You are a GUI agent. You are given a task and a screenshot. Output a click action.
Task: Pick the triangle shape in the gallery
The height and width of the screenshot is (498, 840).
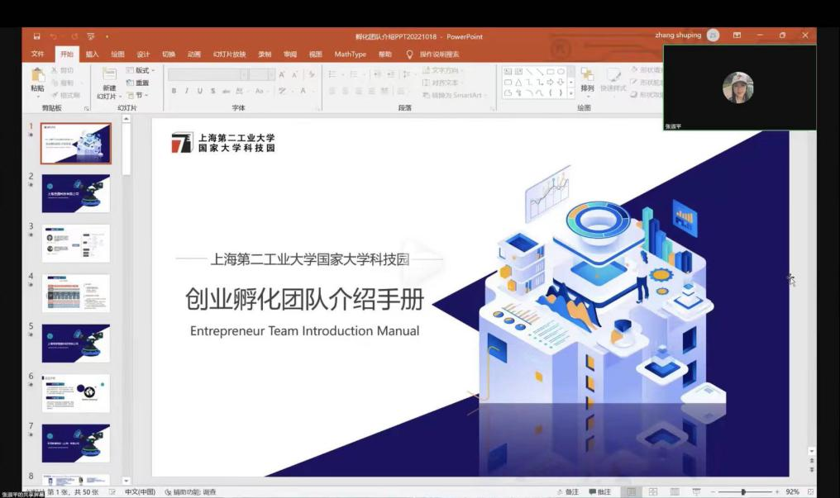518,83
